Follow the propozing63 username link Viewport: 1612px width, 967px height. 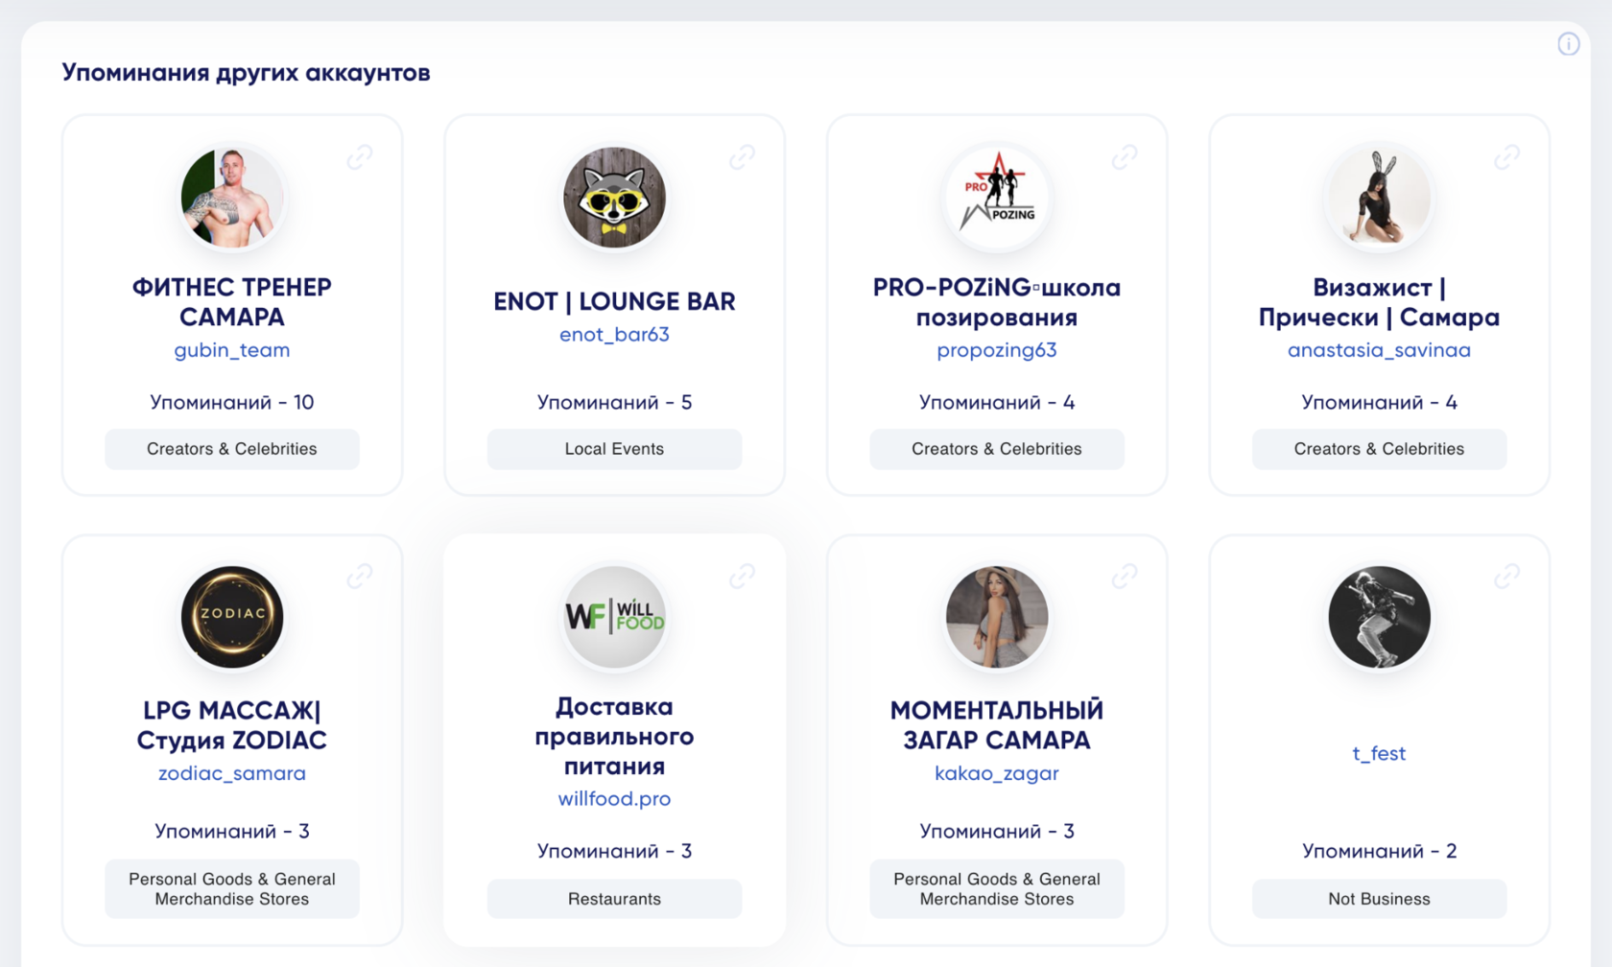pyautogui.click(x=996, y=350)
